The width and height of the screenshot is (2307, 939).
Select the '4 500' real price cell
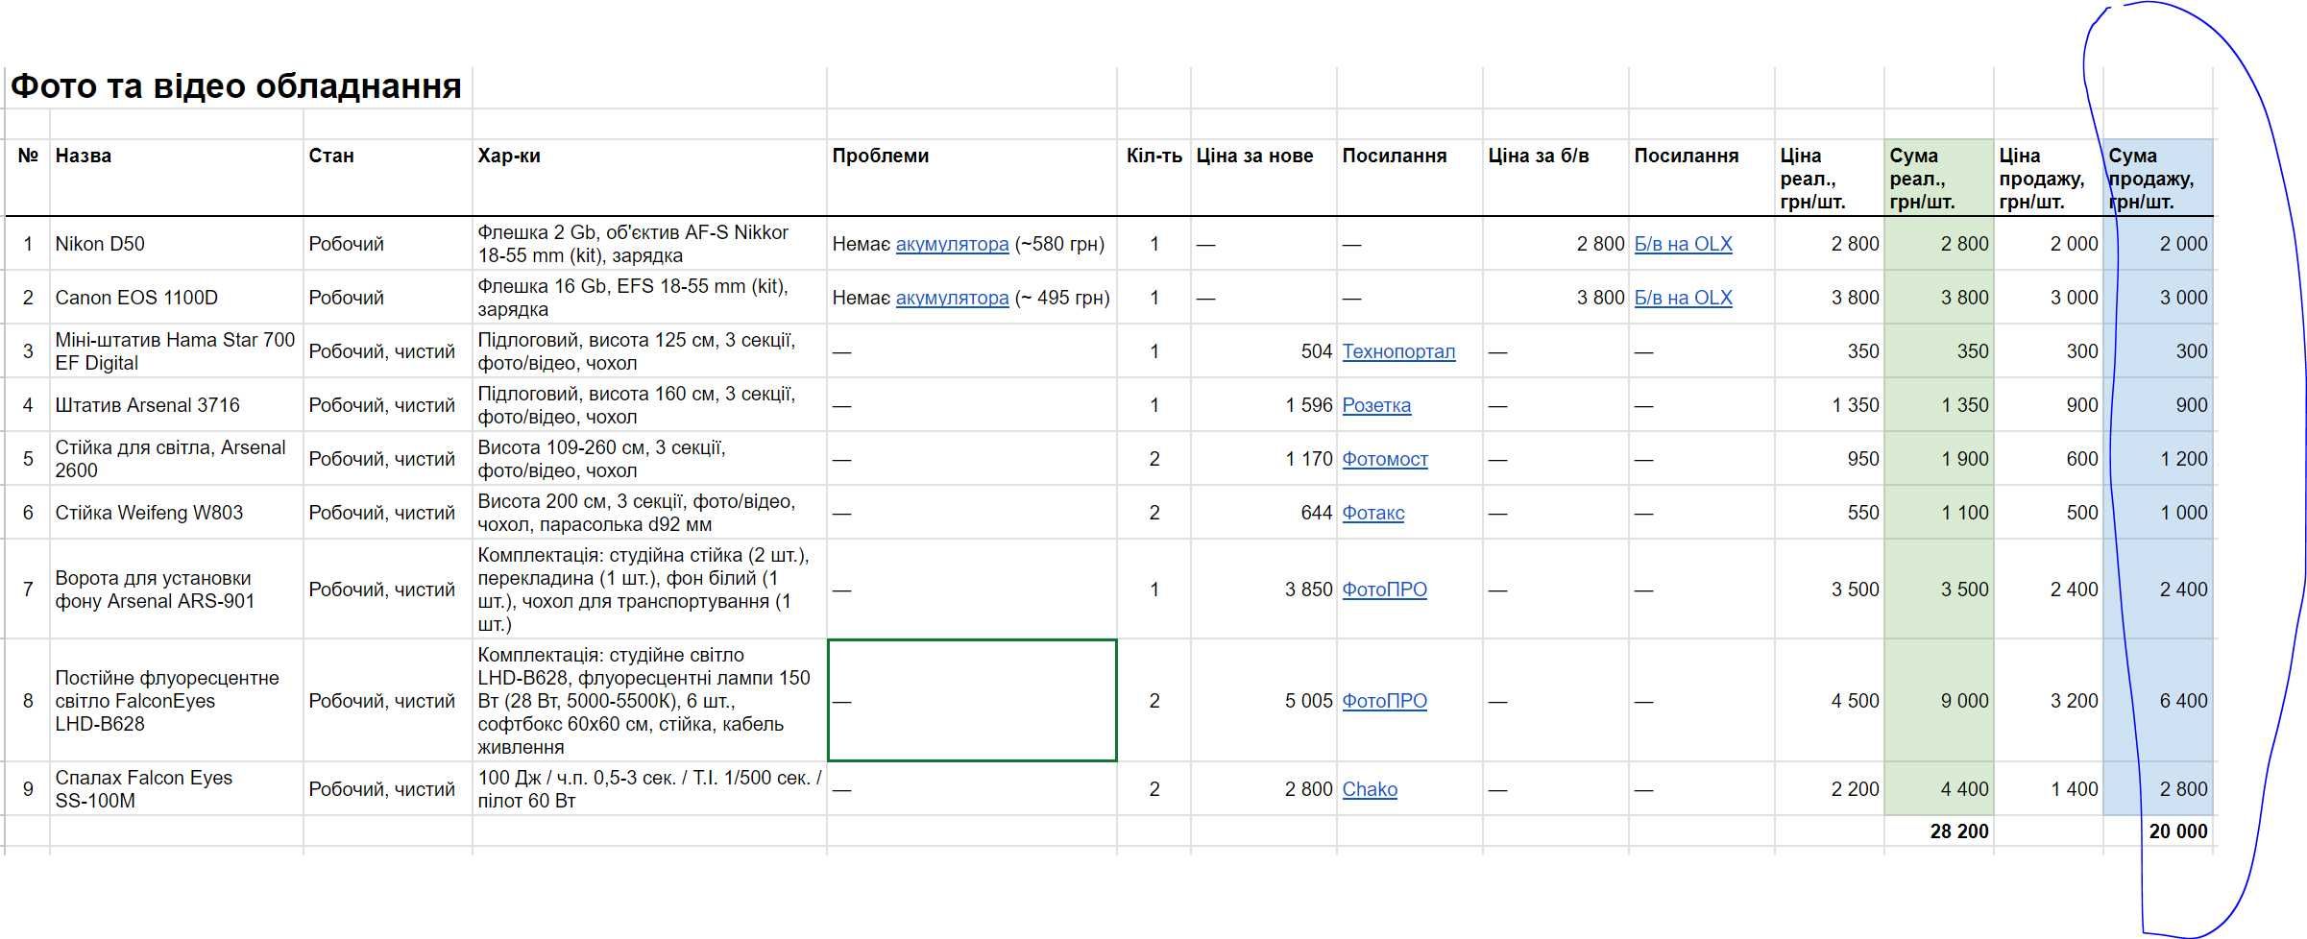1830,701
